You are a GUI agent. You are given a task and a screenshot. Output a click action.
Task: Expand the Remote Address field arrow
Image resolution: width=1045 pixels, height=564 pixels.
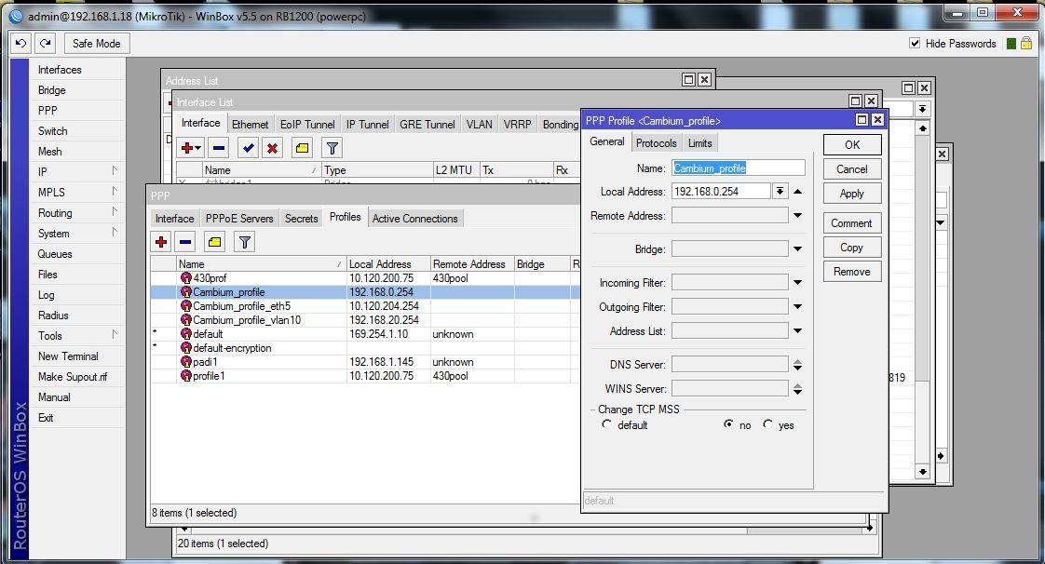[x=798, y=216]
